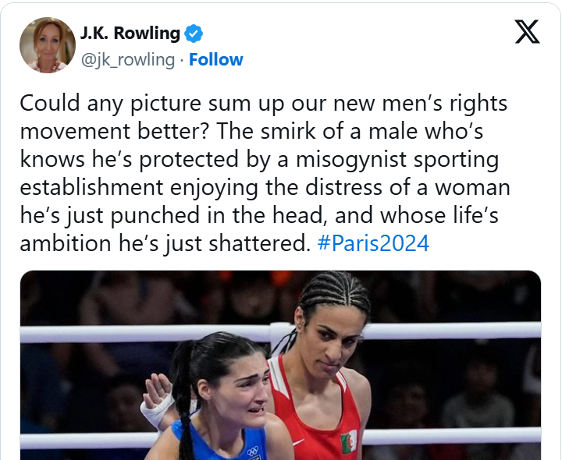
Task: Click the J.K. Rowling display name
Action: pyautogui.click(x=130, y=34)
